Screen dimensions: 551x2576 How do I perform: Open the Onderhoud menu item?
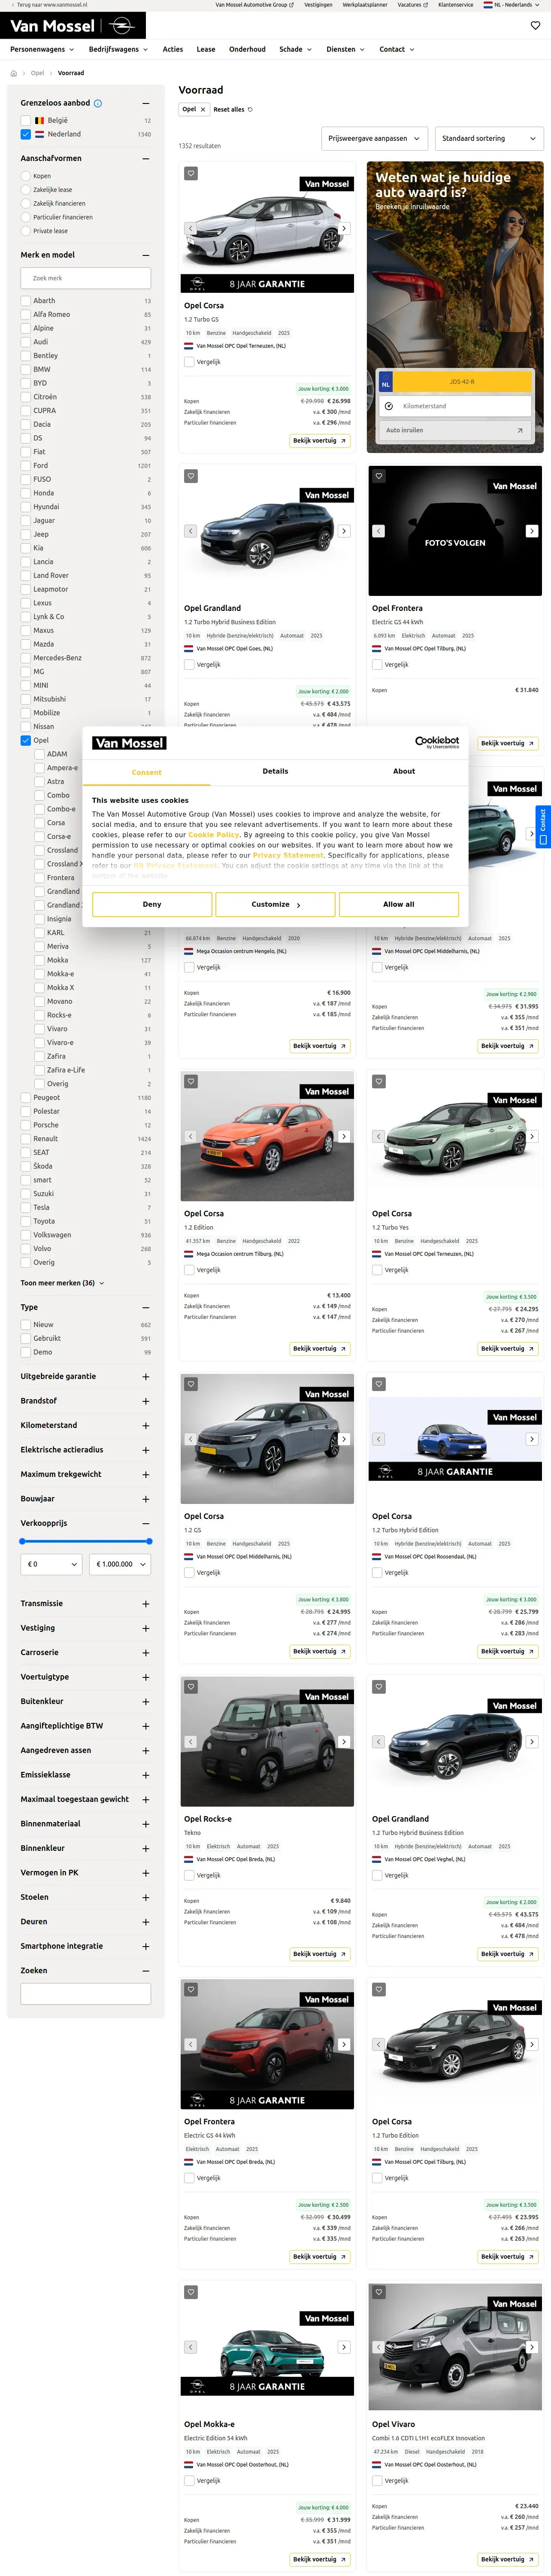click(247, 49)
